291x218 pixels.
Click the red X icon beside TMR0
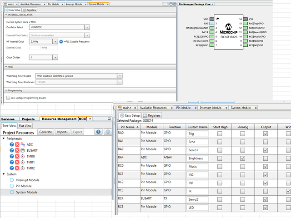[17, 156]
